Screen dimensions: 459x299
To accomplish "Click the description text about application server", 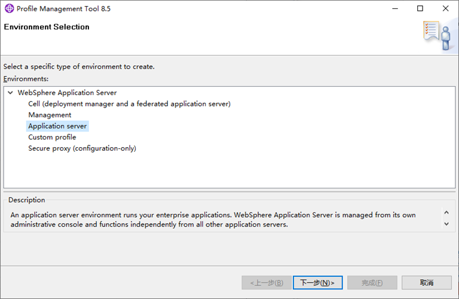I will click(x=213, y=219).
